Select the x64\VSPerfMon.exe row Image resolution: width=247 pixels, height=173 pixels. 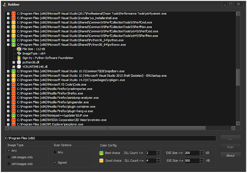(88, 36)
